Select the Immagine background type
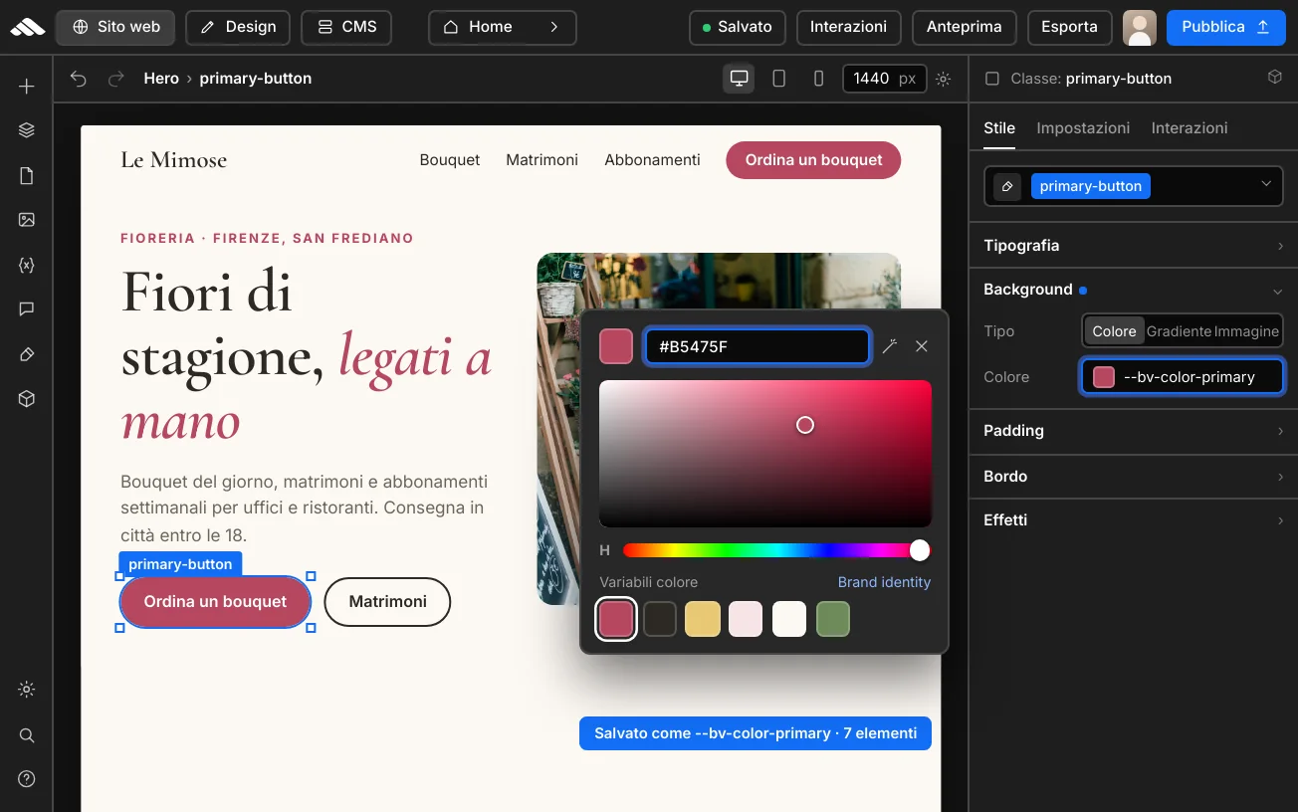Image resolution: width=1298 pixels, height=812 pixels. tap(1246, 331)
